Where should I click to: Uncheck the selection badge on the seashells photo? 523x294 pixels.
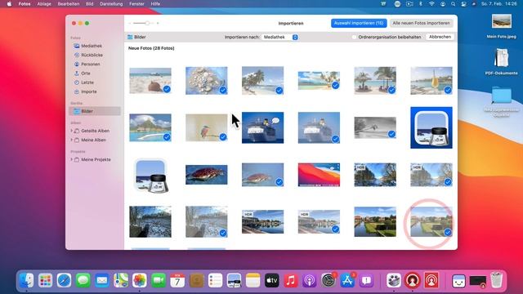pos(223,90)
